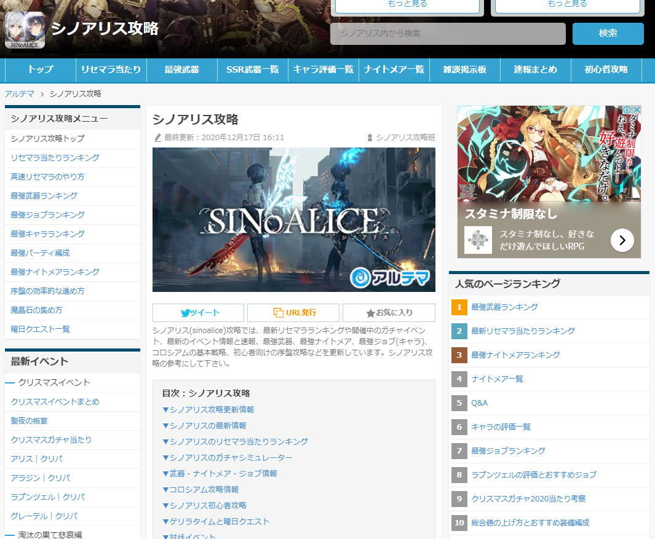Click the SINoALICE main banner image
655x539 pixels.
tap(293, 219)
